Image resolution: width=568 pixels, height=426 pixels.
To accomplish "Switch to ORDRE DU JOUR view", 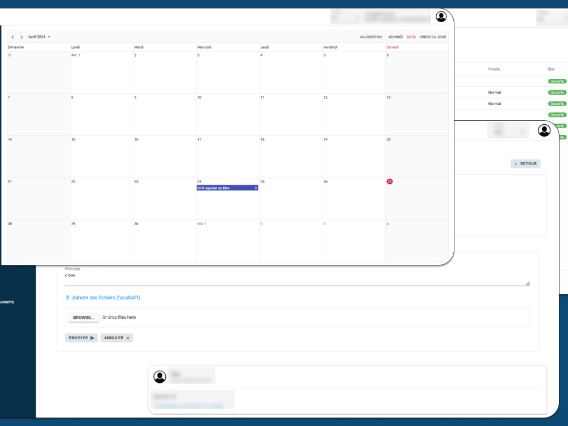I will pos(432,37).
